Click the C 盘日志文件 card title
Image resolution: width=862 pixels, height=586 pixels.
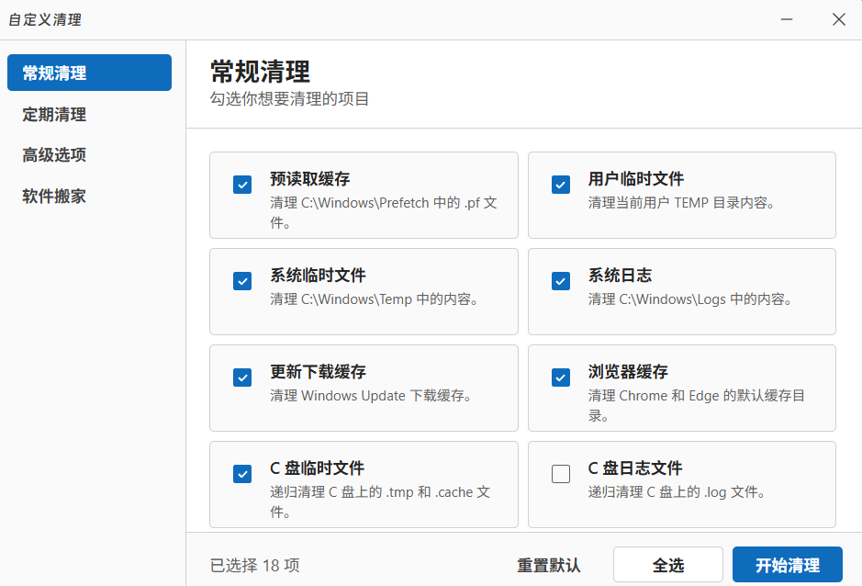tap(635, 468)
